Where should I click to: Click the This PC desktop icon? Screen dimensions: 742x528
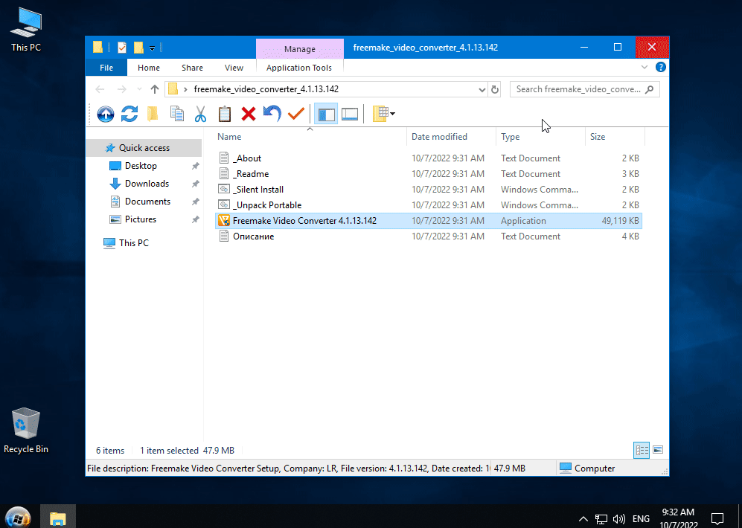point(26,30)
